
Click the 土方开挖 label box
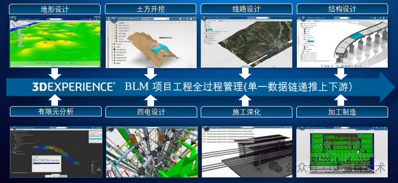[x=151, y=9]
